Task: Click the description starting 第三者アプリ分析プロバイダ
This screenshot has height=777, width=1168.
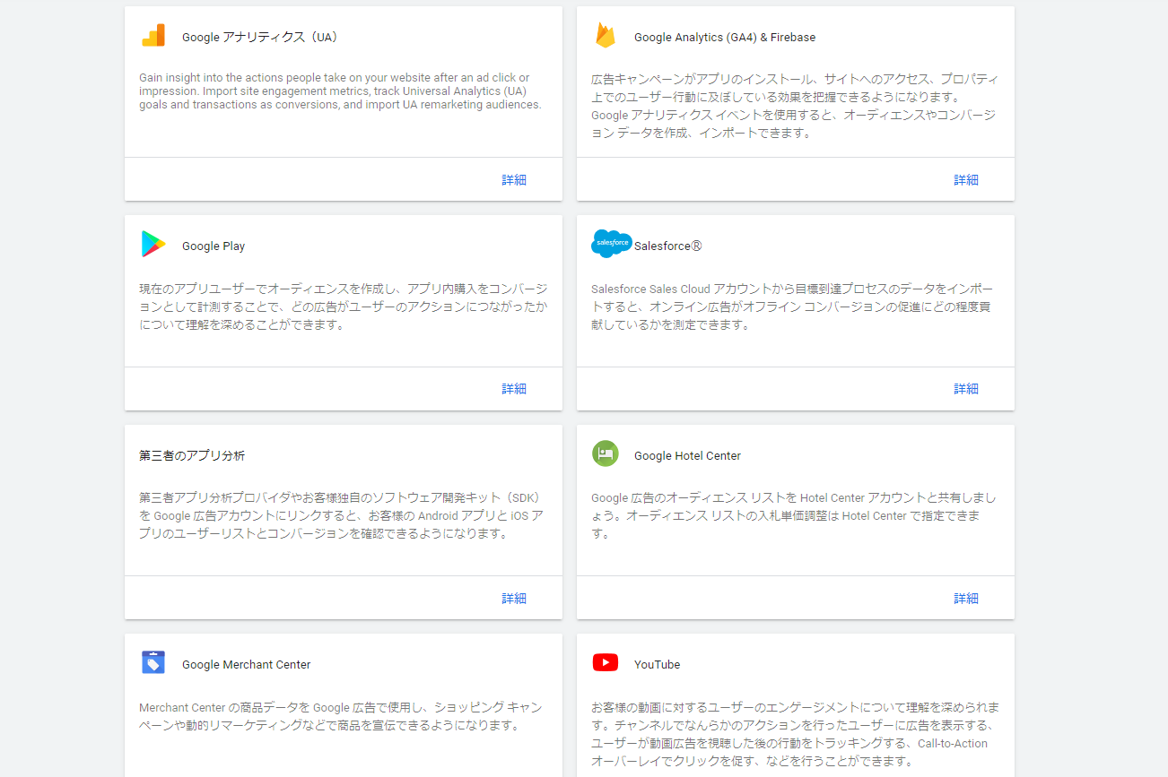Action: (x=341, y=516)
